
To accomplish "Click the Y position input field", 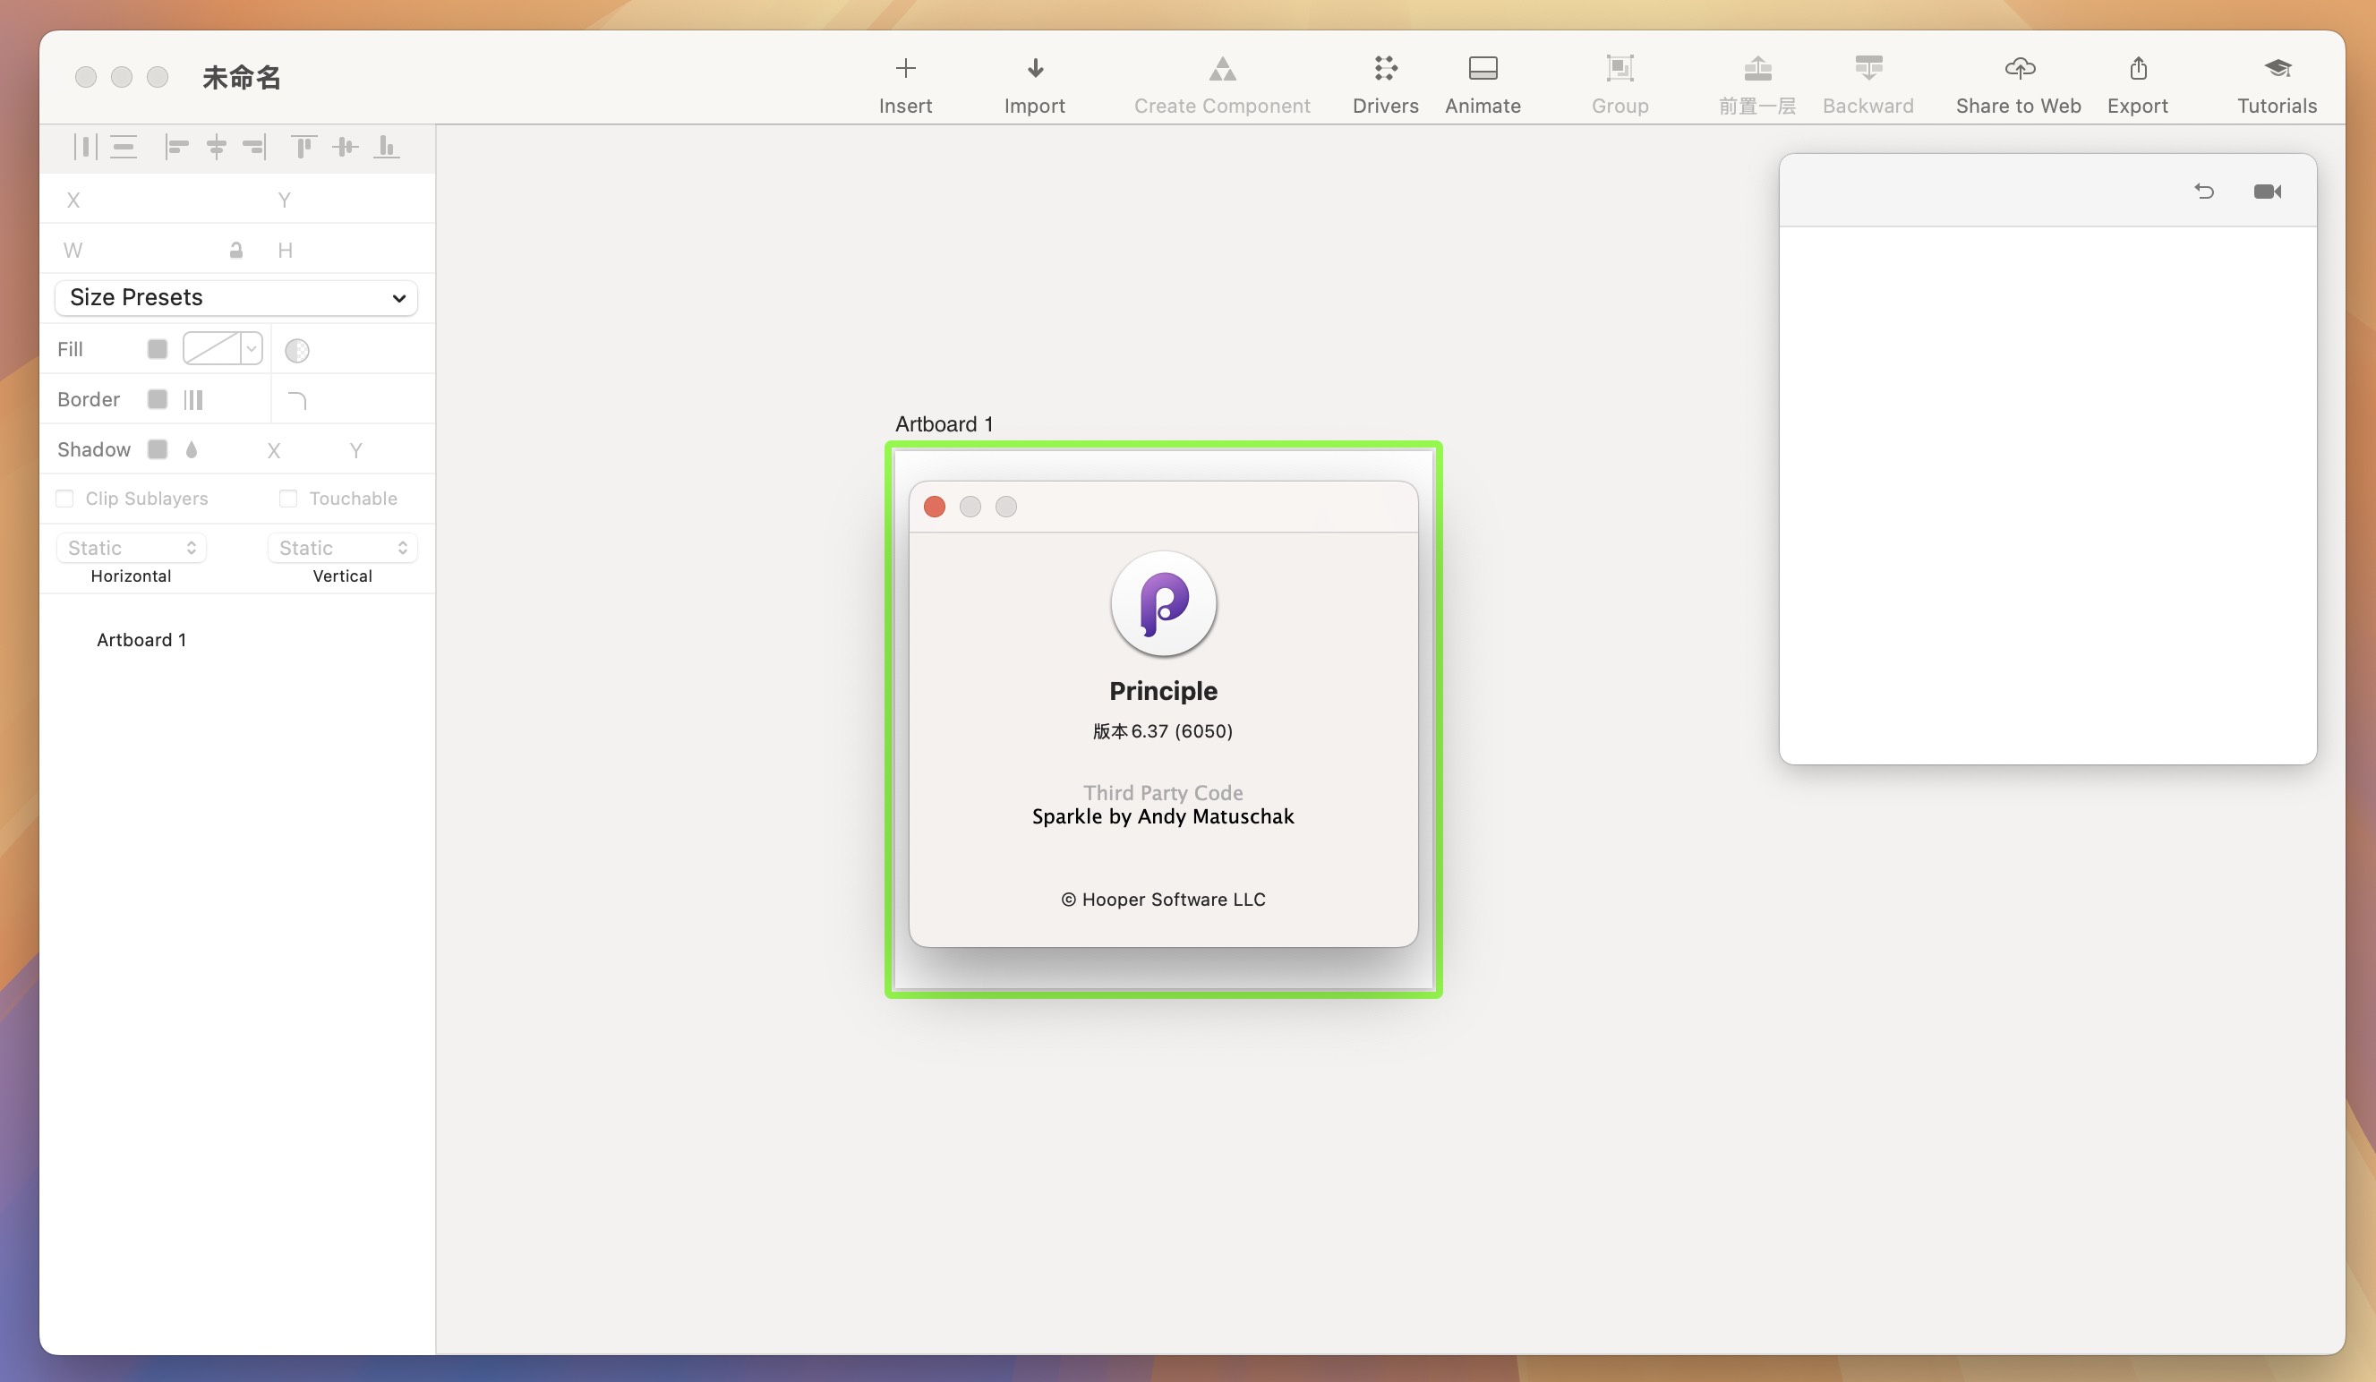I will [x=349, y=200].
